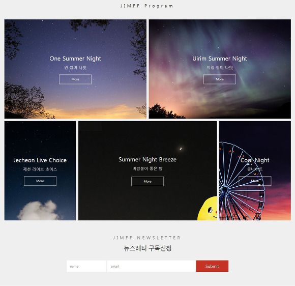The image size is (295, 286).
Task: Click the JIMFF NEWSLETTER heading
Action: (x=147, y=238)
